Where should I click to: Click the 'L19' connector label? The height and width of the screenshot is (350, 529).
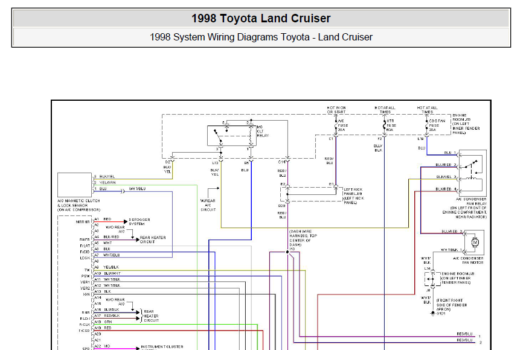click(x=421, y=139)
